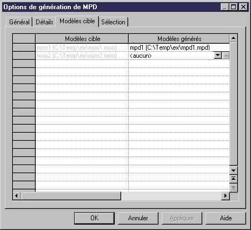Open the Détails tab
The image size is (251, 230).
pyautogui.click(x=44, y=22)
